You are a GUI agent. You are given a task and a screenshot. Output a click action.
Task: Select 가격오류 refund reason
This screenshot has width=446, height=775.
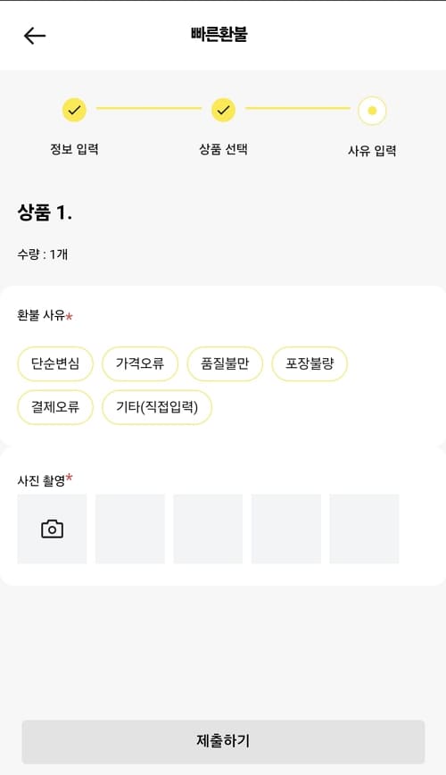(x=140, y=363)
